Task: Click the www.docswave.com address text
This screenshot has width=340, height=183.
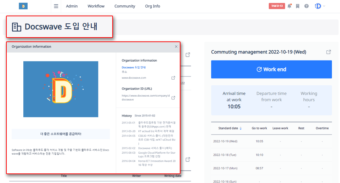Action: [x=134, y=78]
